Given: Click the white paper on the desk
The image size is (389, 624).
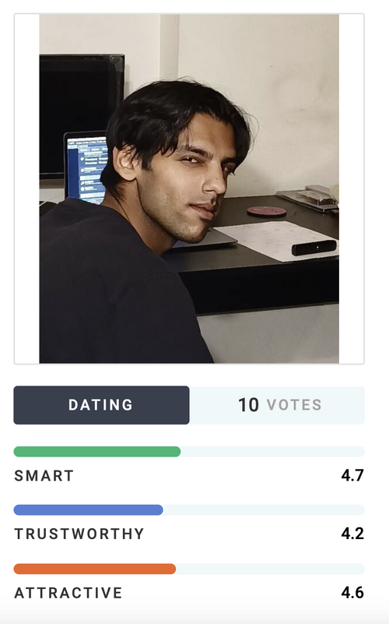Looking at the screenshot, I should tap(277, 241).
